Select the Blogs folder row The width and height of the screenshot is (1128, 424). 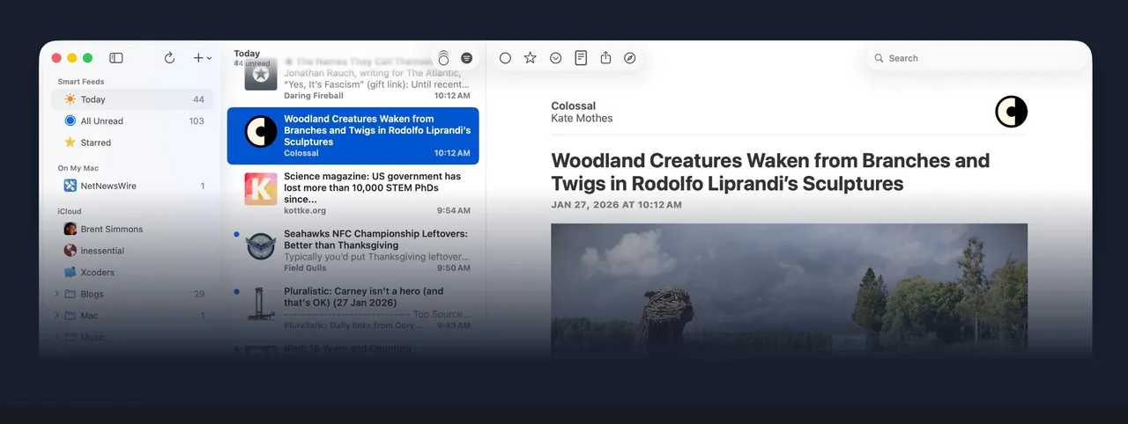pyautogui.click(x=132, y=294)
